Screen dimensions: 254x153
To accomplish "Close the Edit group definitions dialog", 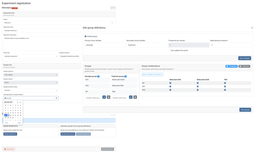I will (252, 28).
